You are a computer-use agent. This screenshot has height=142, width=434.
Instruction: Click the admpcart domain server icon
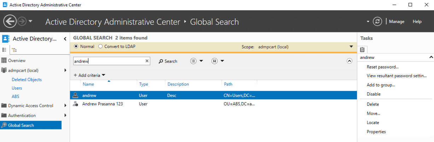tap(4, 70)
